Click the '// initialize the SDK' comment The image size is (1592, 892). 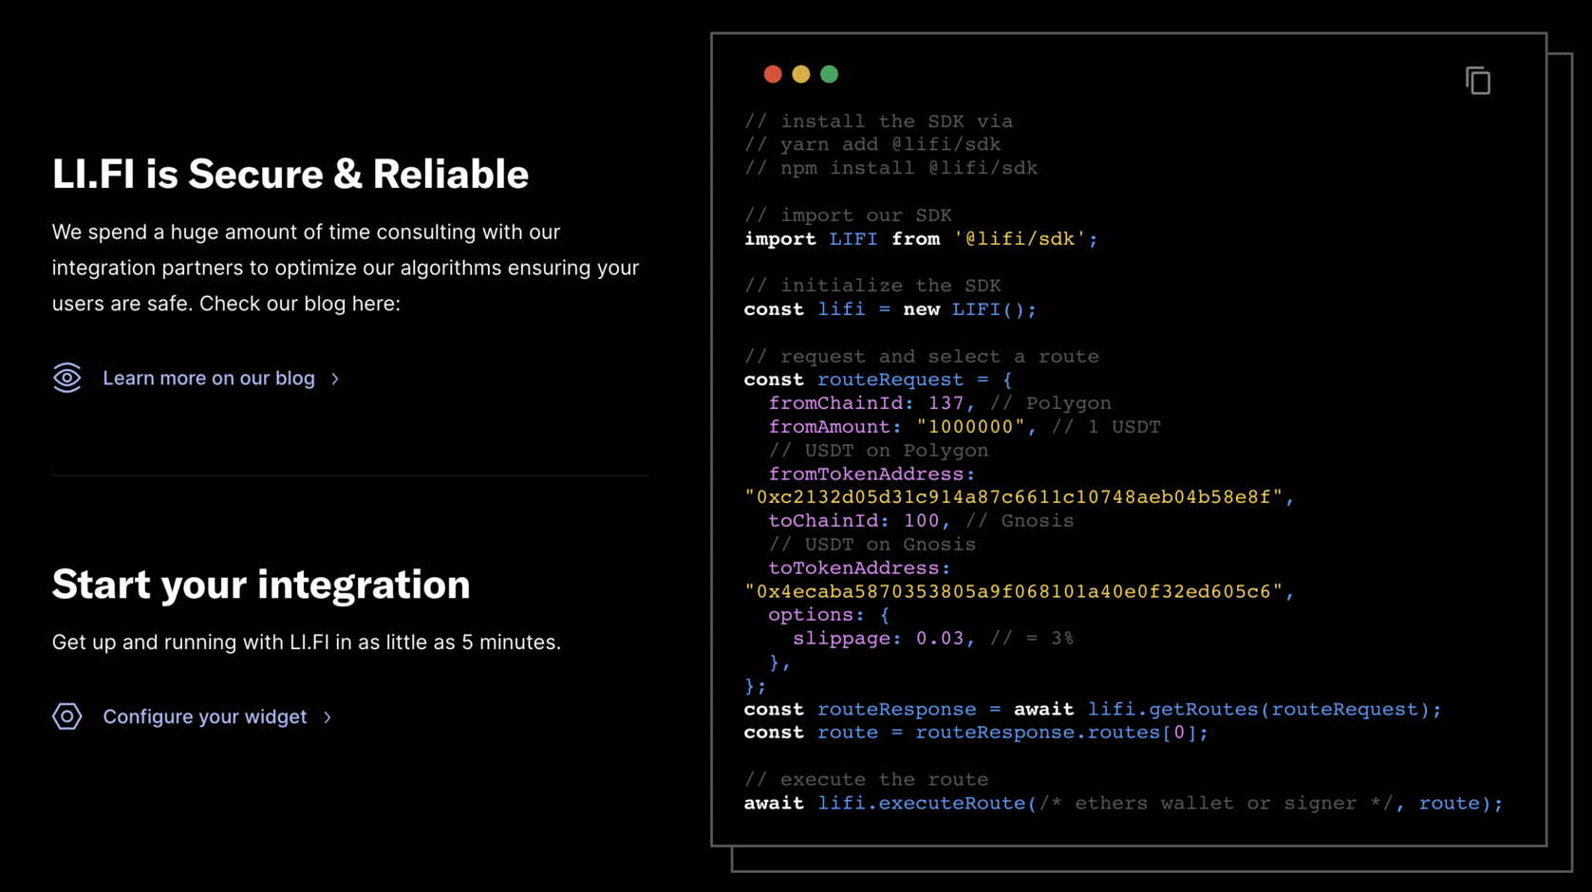point(872,286)
